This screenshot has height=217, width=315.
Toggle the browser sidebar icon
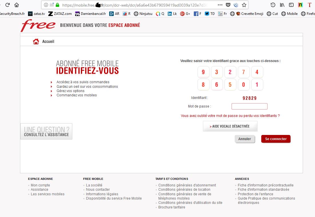[x=291, y=5]
